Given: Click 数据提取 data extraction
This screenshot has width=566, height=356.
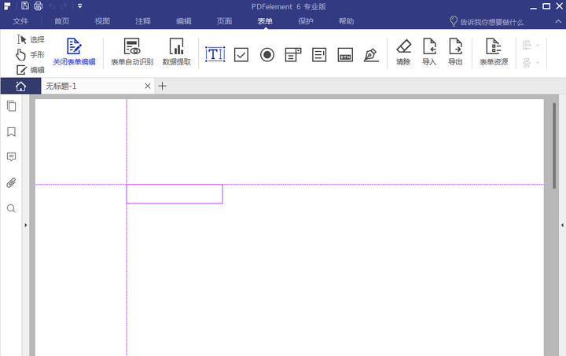Looking at the screenshot, I should (x=177, y=52).
